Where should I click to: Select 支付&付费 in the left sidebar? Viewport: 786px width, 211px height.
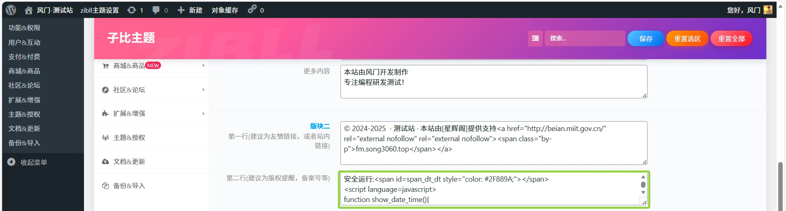[x=24, y=57]
